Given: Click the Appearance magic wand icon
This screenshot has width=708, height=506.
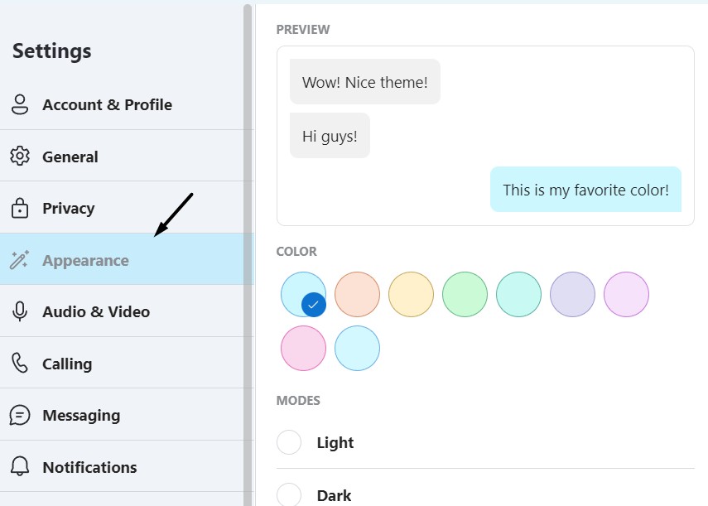Looking at the screenshot, I should tap(20, 260).
